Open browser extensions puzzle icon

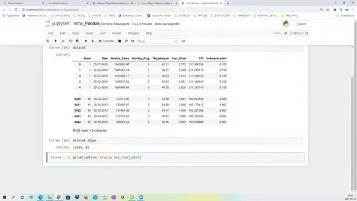[335, 10]
